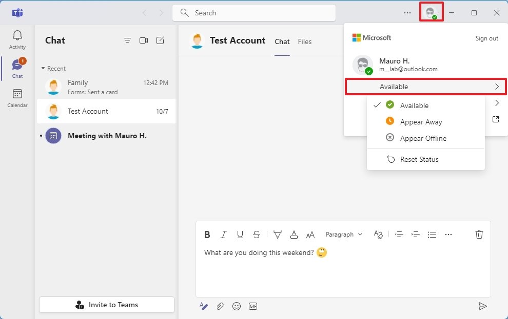Image resolution: width=508 pixels, height=319 pixels.
Task: Insert a bulleted list
Action: coord(432,235)
